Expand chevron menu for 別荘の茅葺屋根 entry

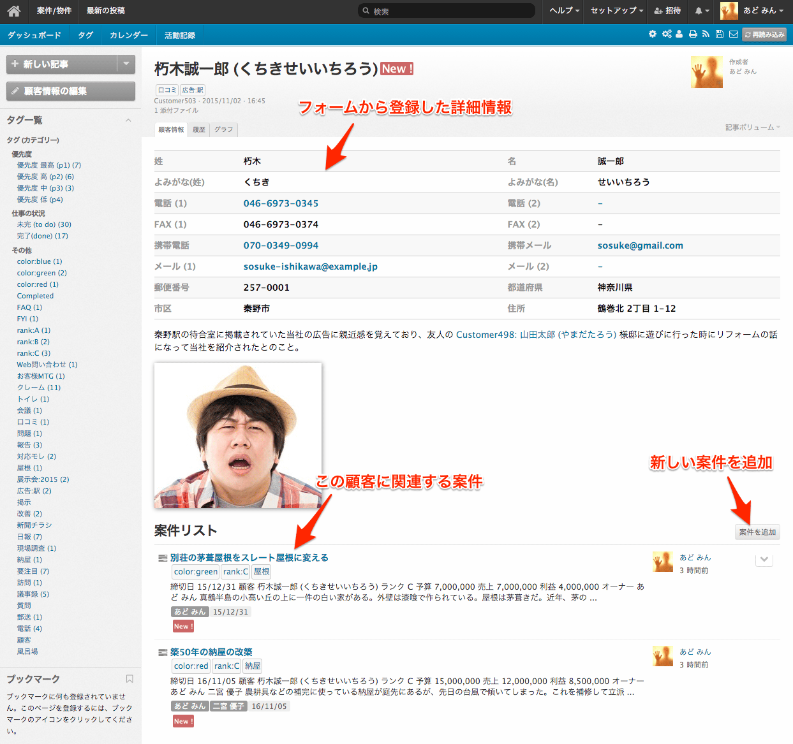pyautogui.click(x=764, y=560)
